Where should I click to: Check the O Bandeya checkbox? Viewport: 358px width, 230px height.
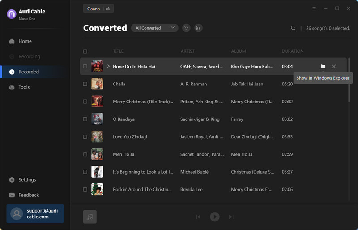click(x=85, y=119)
